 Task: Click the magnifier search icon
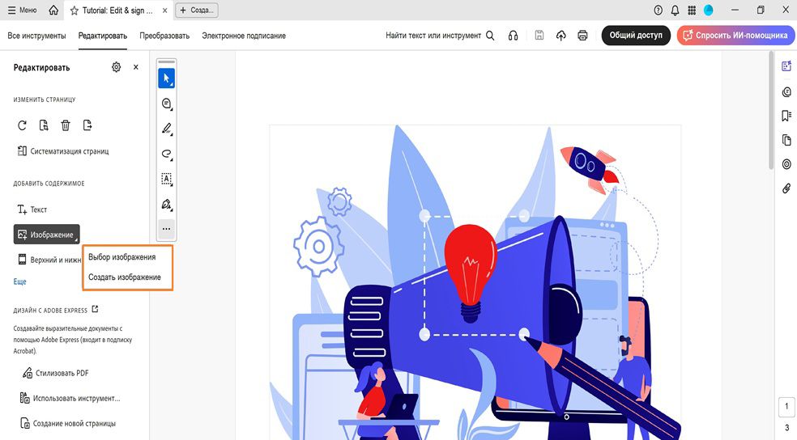(490, 36)
